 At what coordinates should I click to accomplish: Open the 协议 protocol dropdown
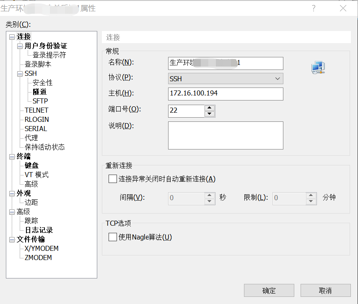(277, 78)
